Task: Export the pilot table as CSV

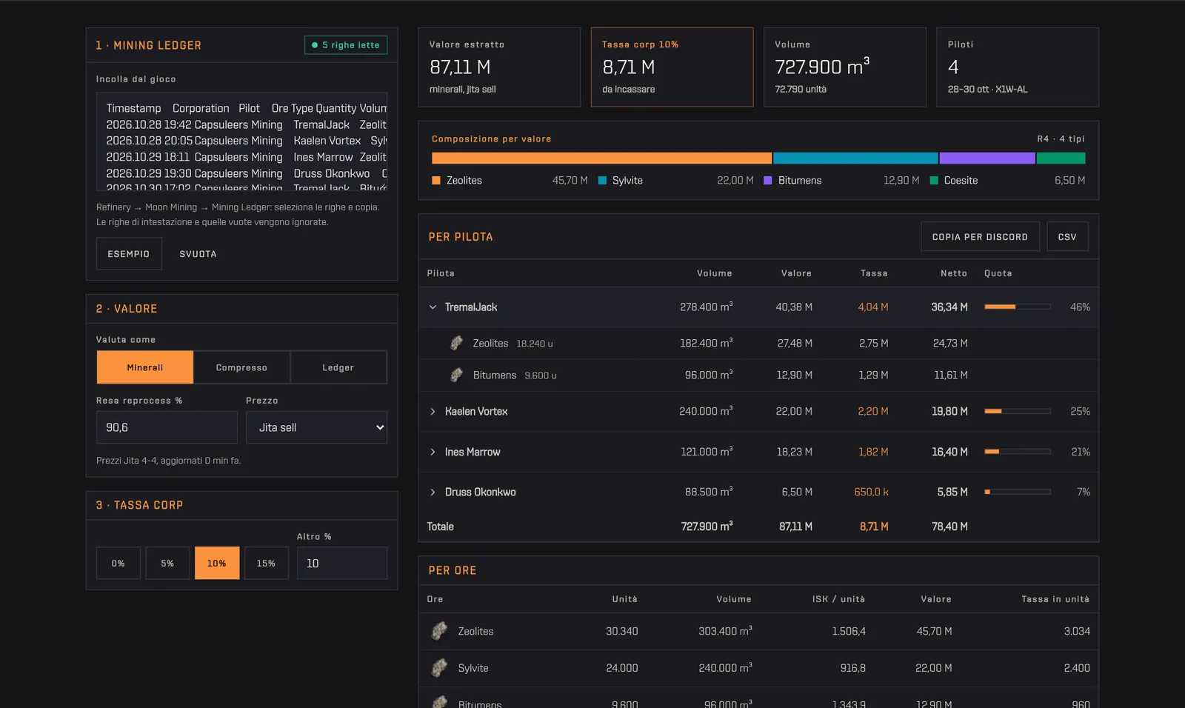Action: (x=1067, y=236)
